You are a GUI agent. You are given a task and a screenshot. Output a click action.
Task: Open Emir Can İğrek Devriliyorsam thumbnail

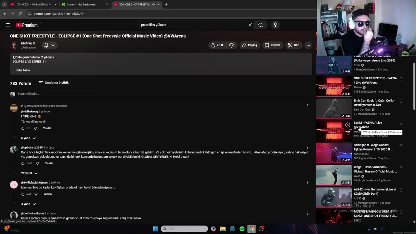[334, 109]
